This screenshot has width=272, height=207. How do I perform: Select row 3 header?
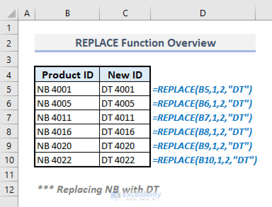9,59
